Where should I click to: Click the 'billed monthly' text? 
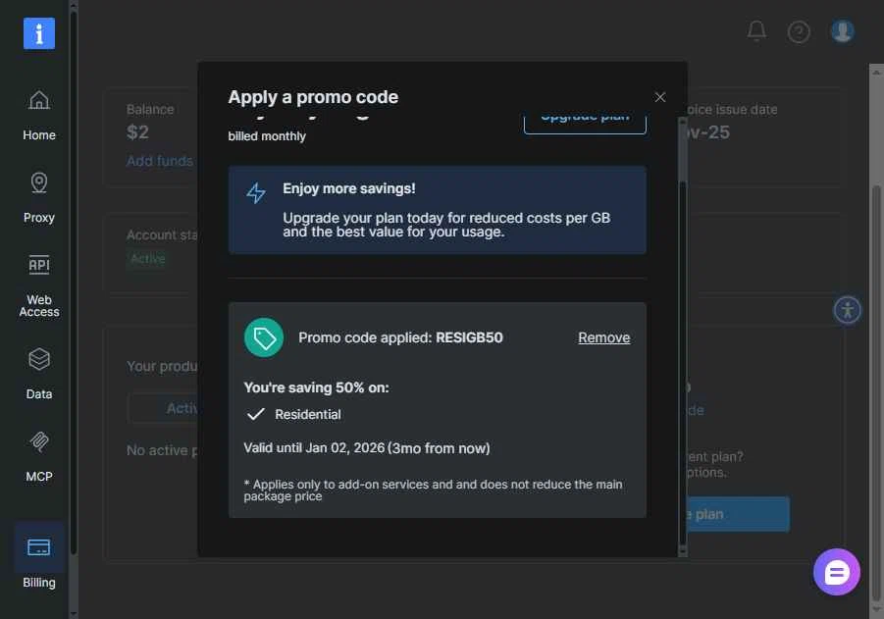coord(267,136)
